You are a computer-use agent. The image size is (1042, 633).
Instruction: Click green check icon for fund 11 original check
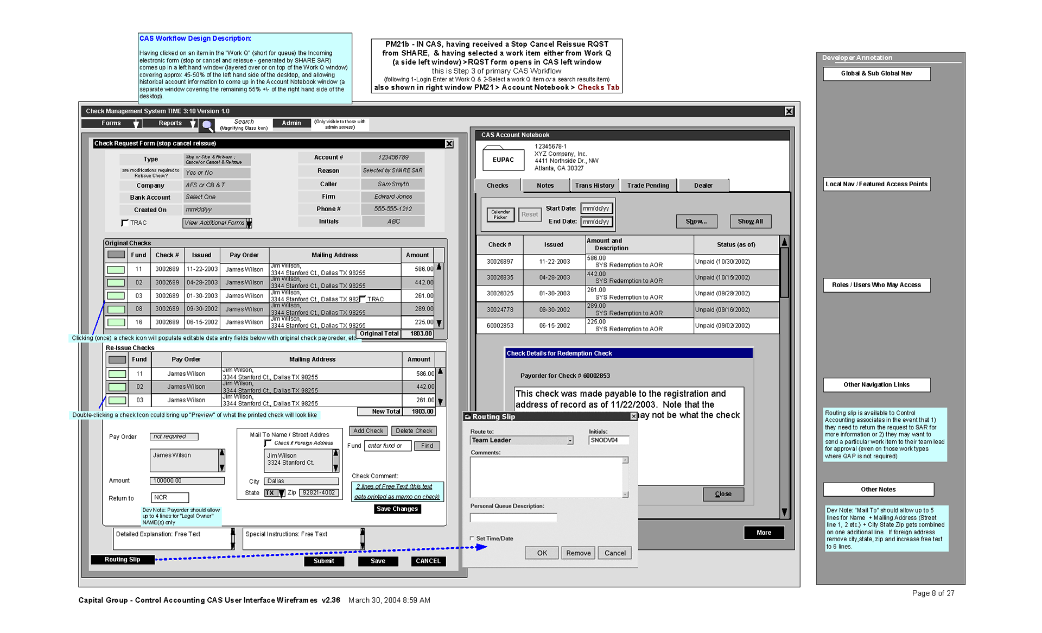click(x=116, y=270)
